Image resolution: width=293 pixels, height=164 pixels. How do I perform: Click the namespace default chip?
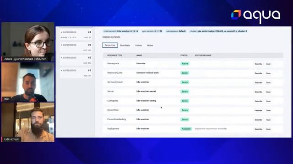point(176,31)
